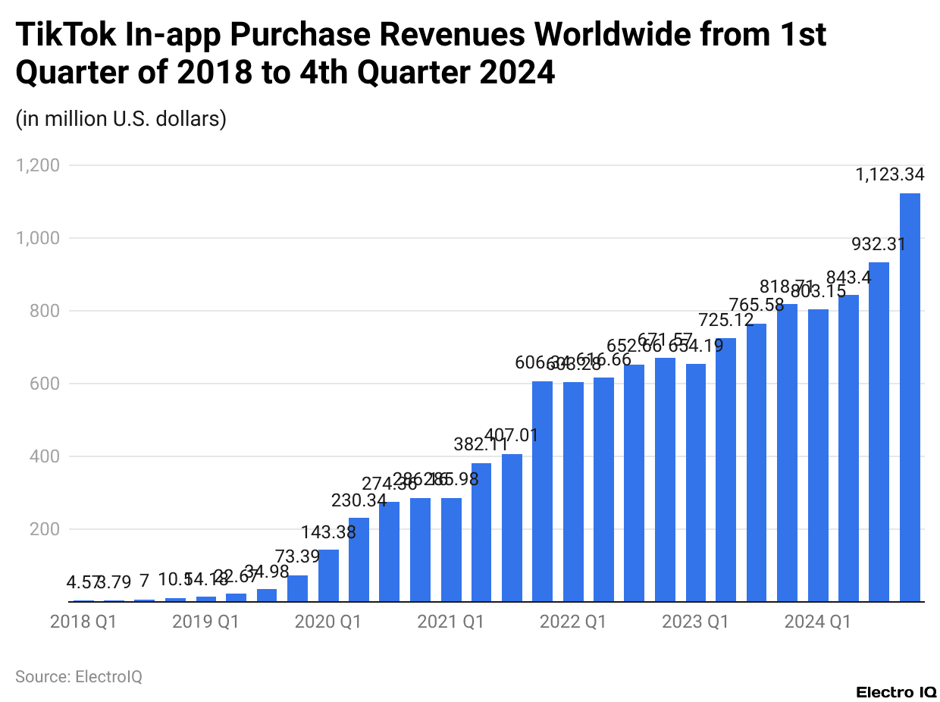Select the 2019 Q1 axis tick
The width and height of the screenshot is (940, 702).
pyautogui.click(x=206, y=621)
